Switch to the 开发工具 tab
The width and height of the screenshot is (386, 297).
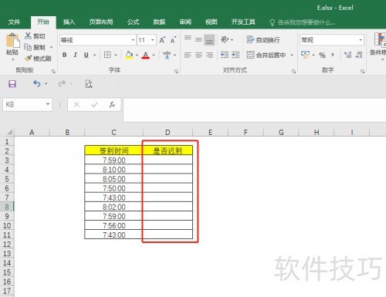click(x=243, y=22)
